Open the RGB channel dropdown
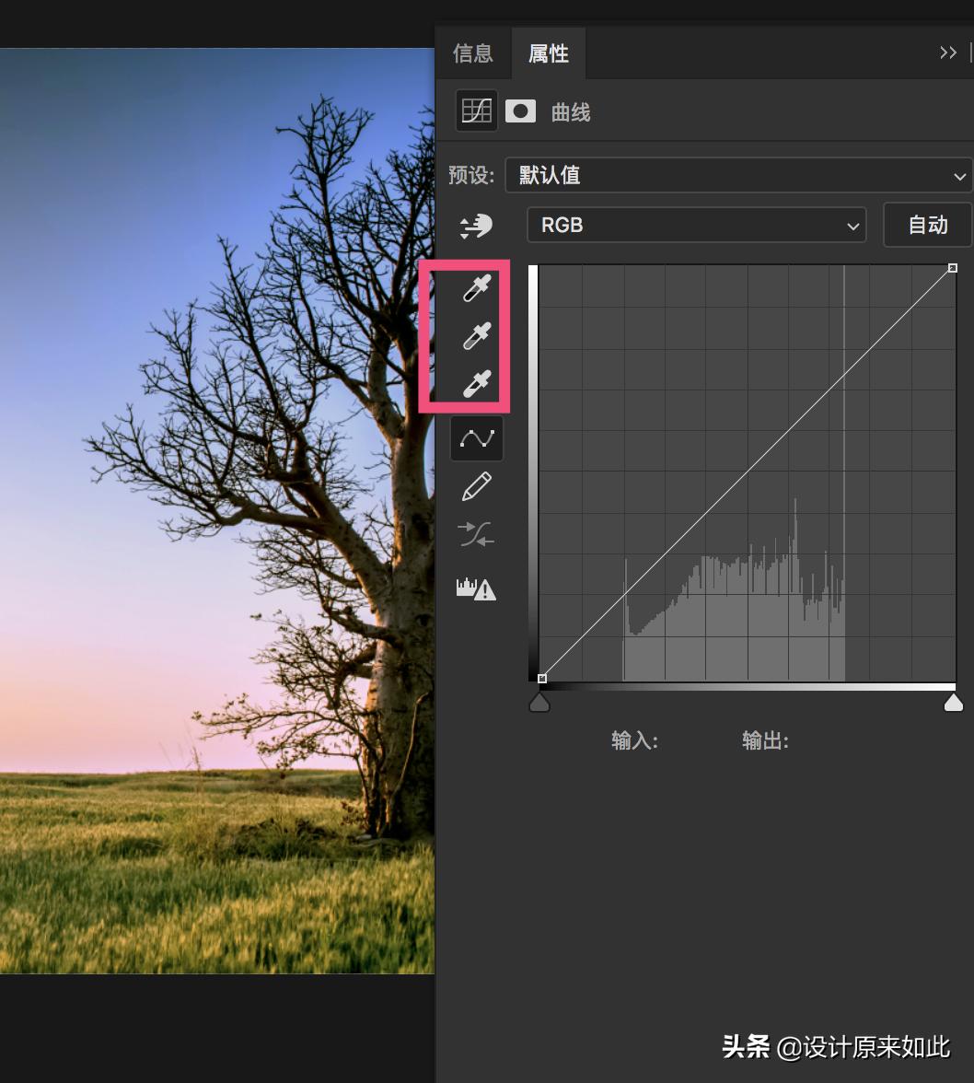This screenshot has width=974, height=1083. coord(697,225)
